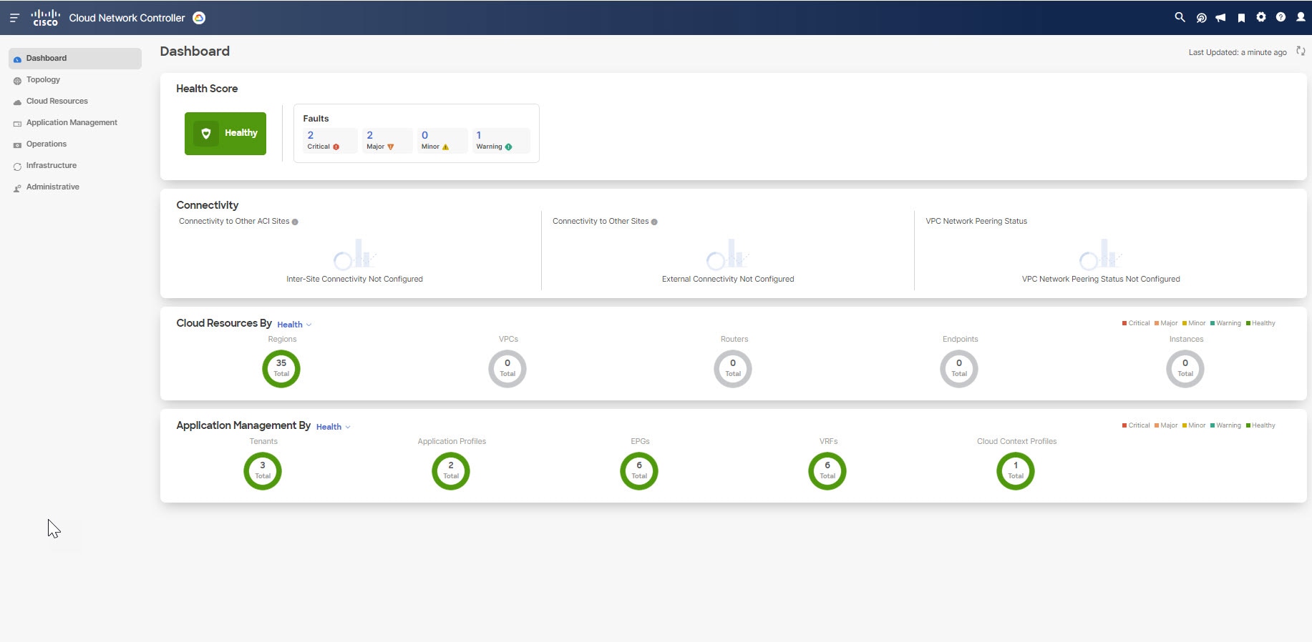Click the Cloud Context Profiles 1 Total donut
This screenshot has height=642, width=1312.
1016,471
